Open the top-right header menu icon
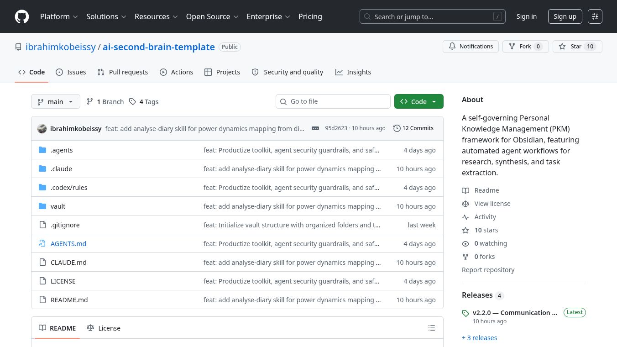617x347 pixels. 595,16
